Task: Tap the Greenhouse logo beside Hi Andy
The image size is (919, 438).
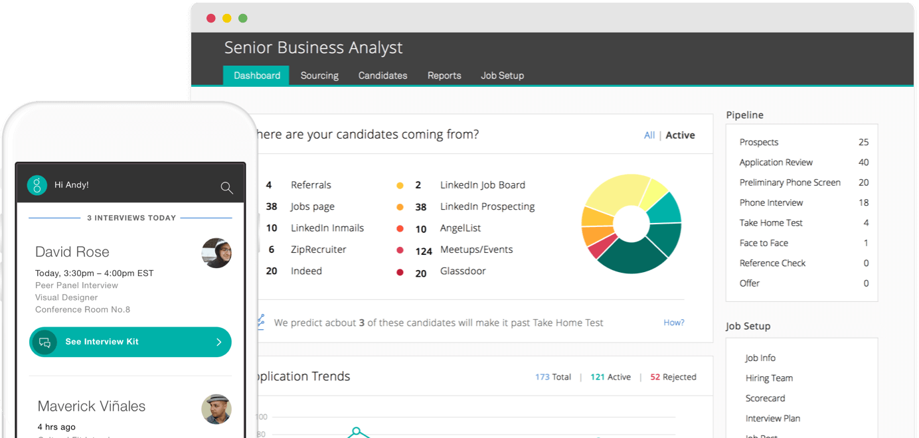Action: (37, 185)
